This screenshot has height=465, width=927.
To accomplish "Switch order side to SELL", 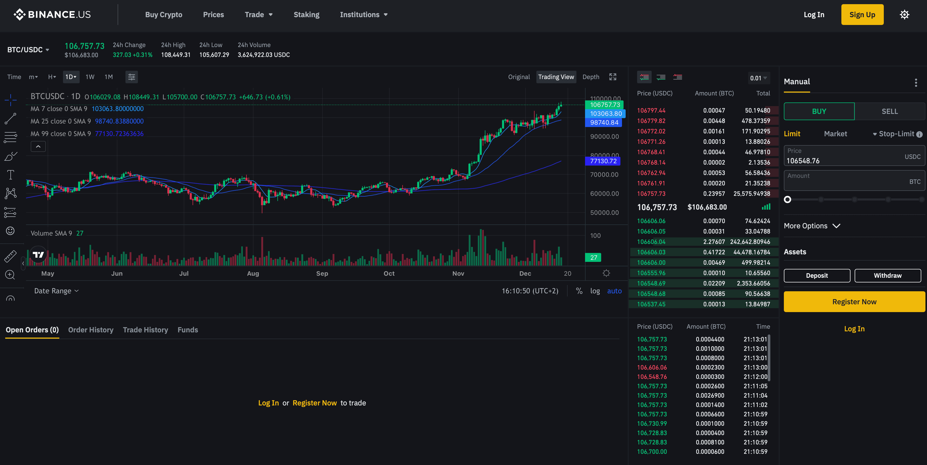I will coord(889,112).
